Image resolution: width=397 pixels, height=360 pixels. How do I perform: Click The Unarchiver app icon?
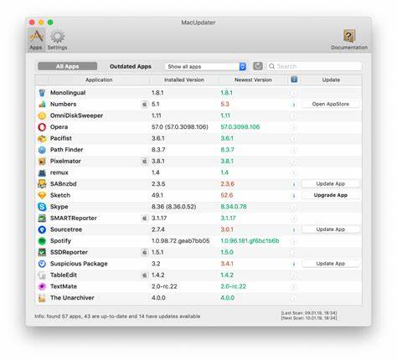click(x=42, y=298)
